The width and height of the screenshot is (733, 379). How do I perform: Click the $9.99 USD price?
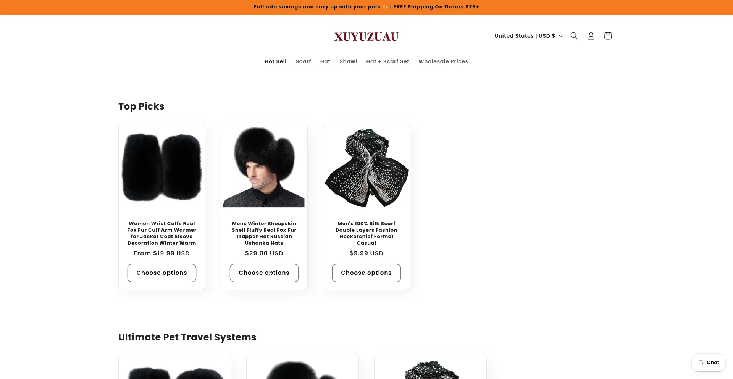[366, 253]
